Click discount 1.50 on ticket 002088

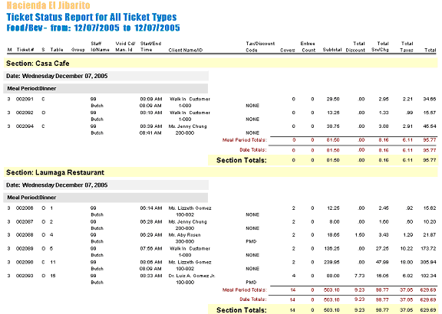click(359, 234)
